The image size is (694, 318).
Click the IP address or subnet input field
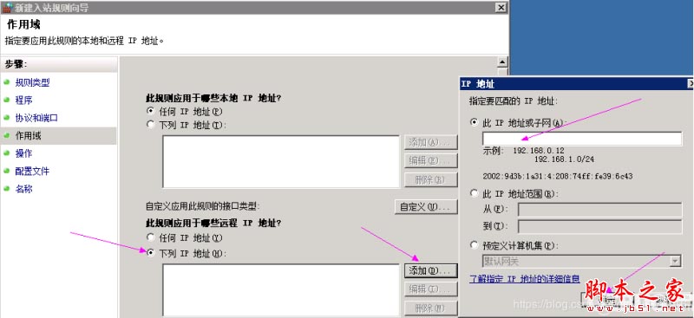(x=582, y=139)
